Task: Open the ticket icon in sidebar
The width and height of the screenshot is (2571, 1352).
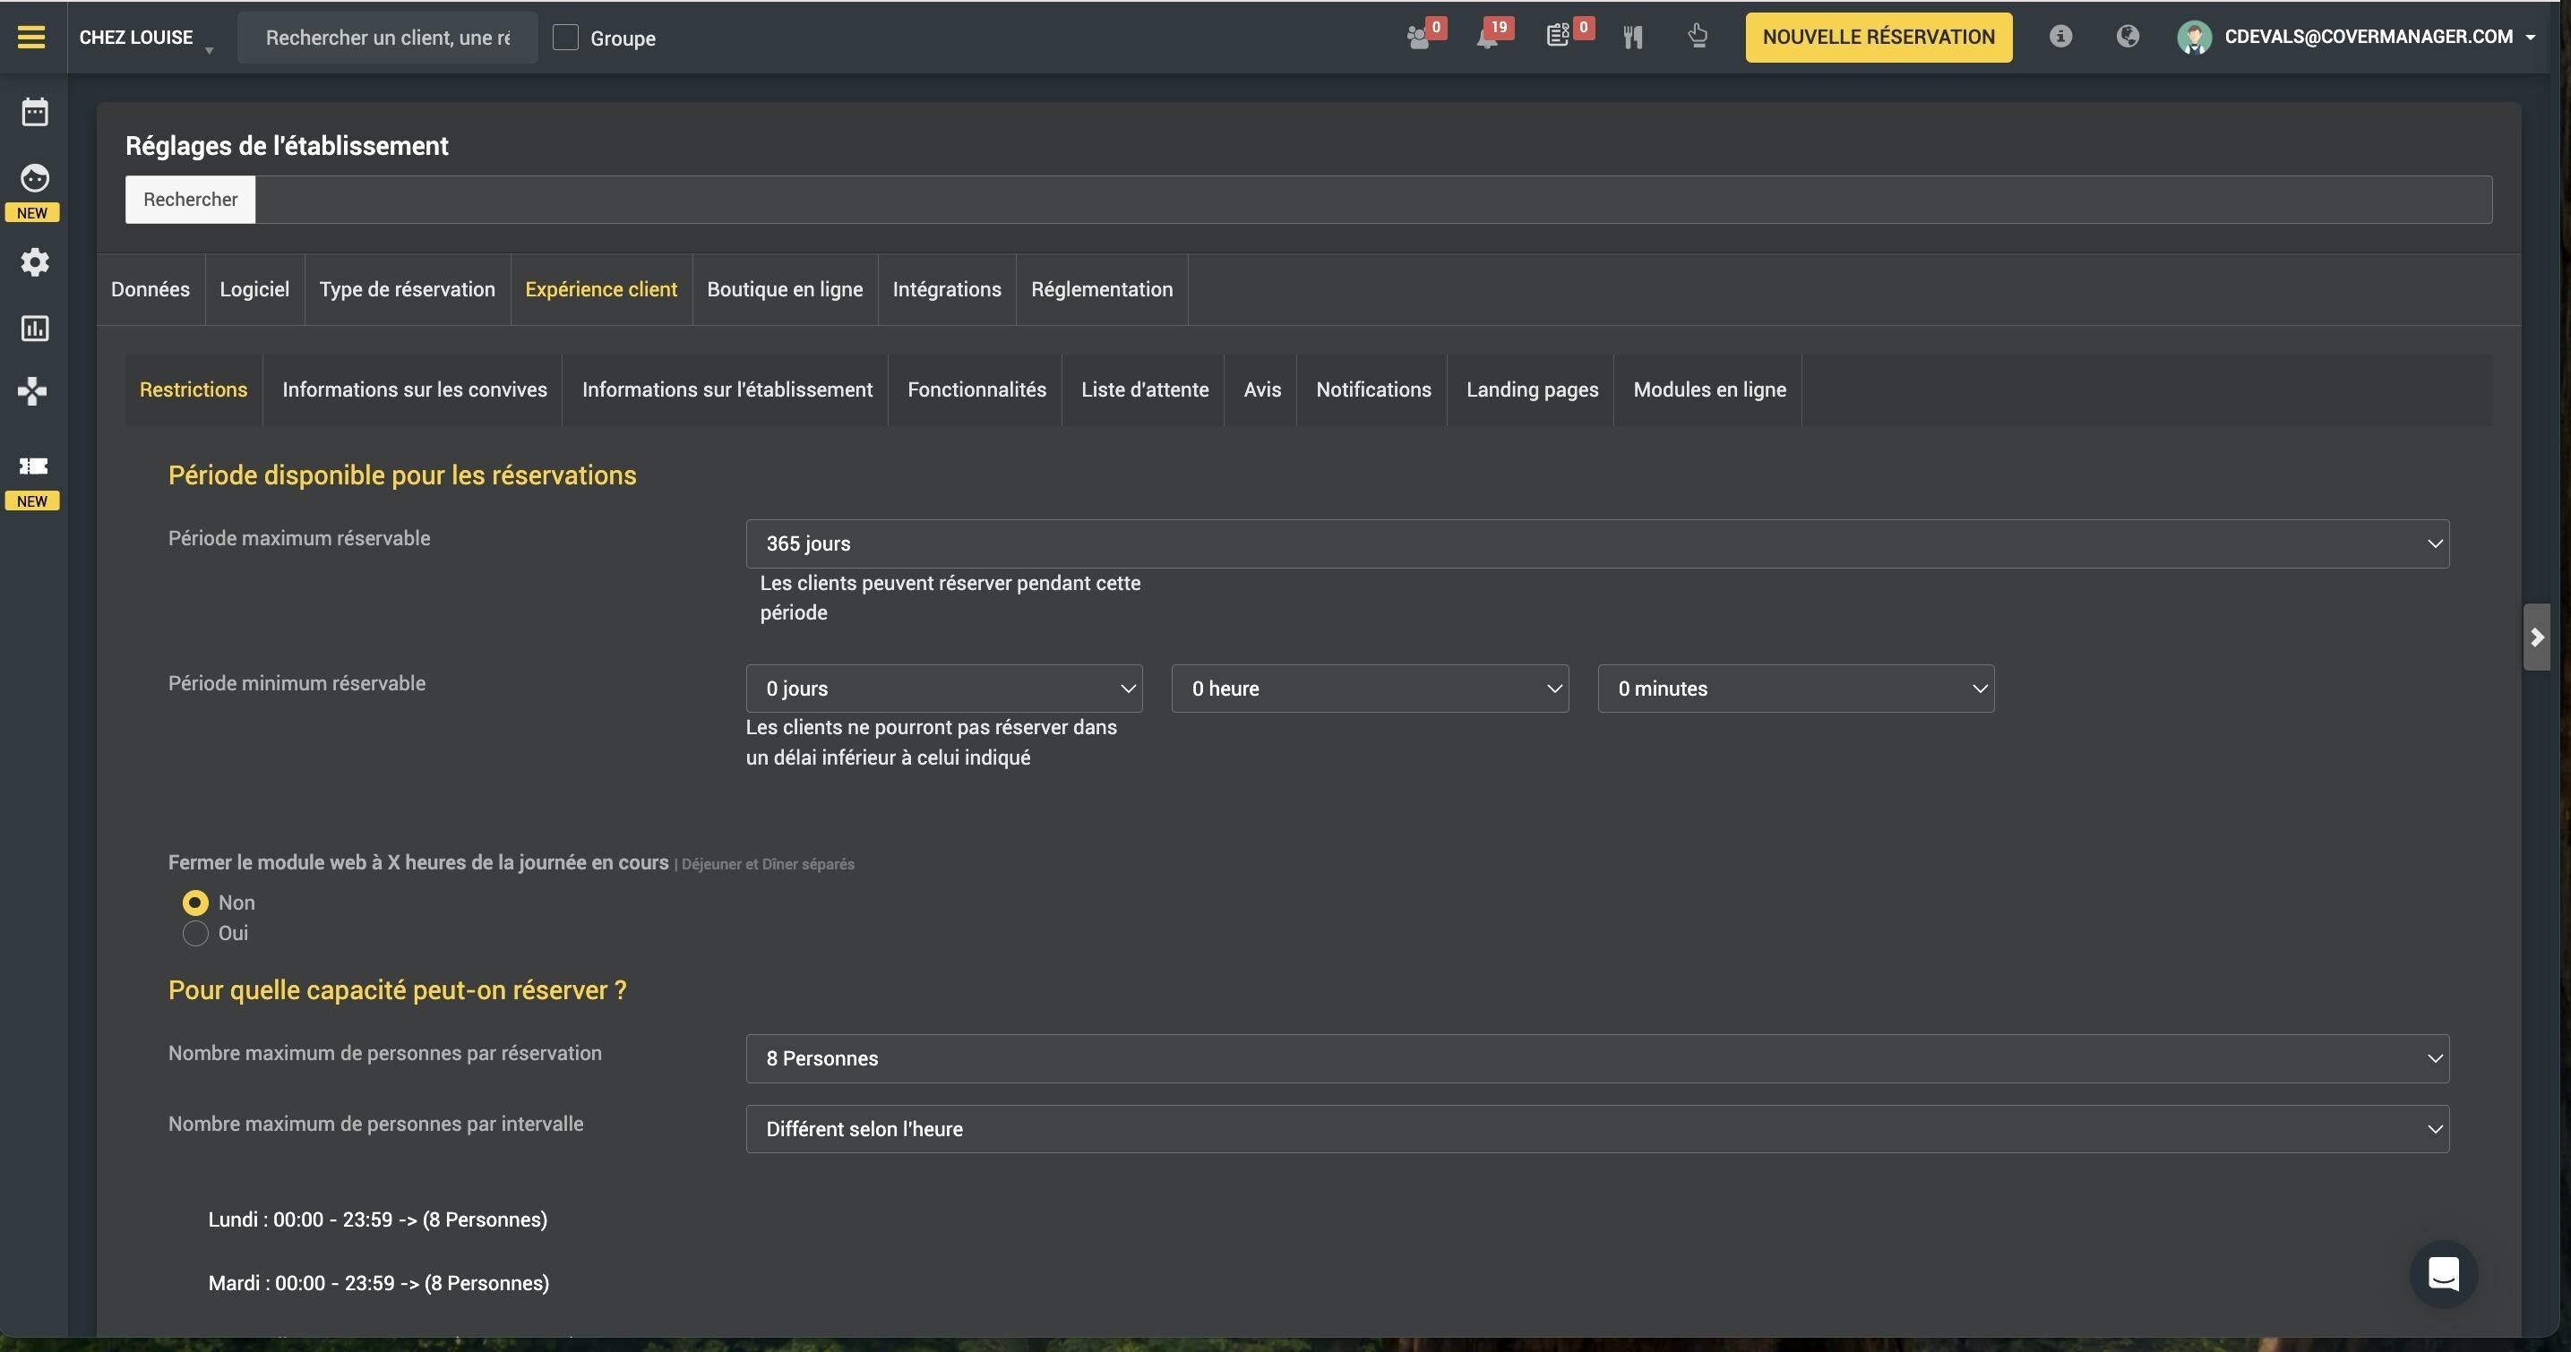Action: pos(33,466)
